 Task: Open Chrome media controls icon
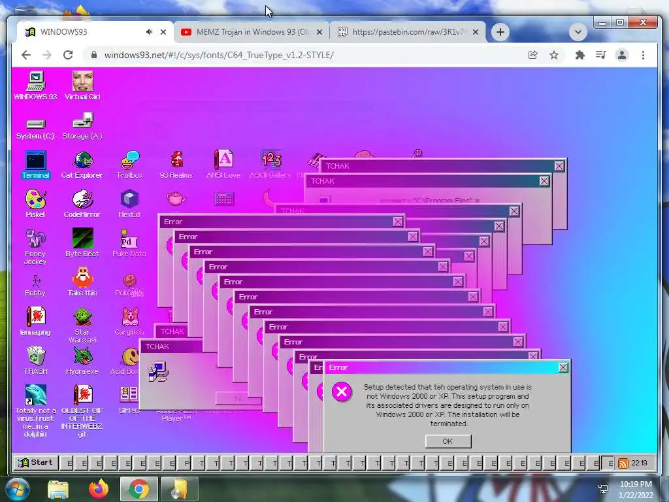click(x=601, y=55)
